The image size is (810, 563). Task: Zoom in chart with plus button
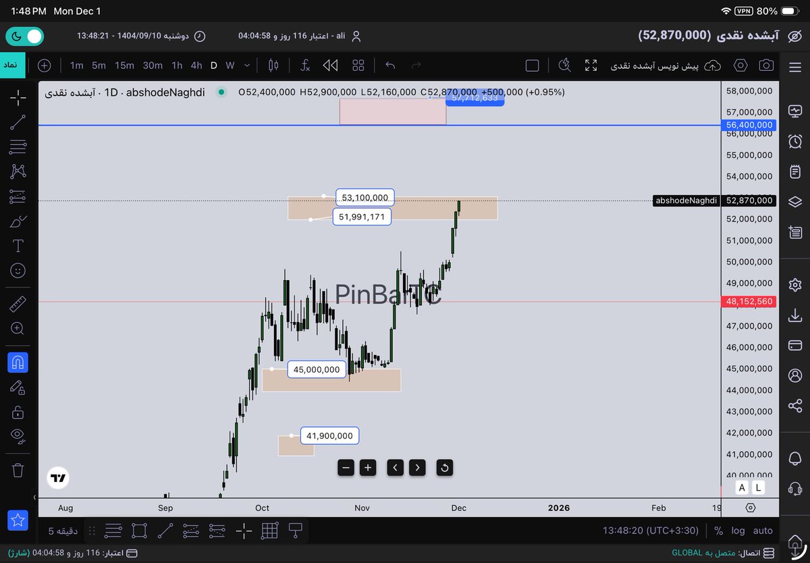pyautogui.click(x=367, y=467)
